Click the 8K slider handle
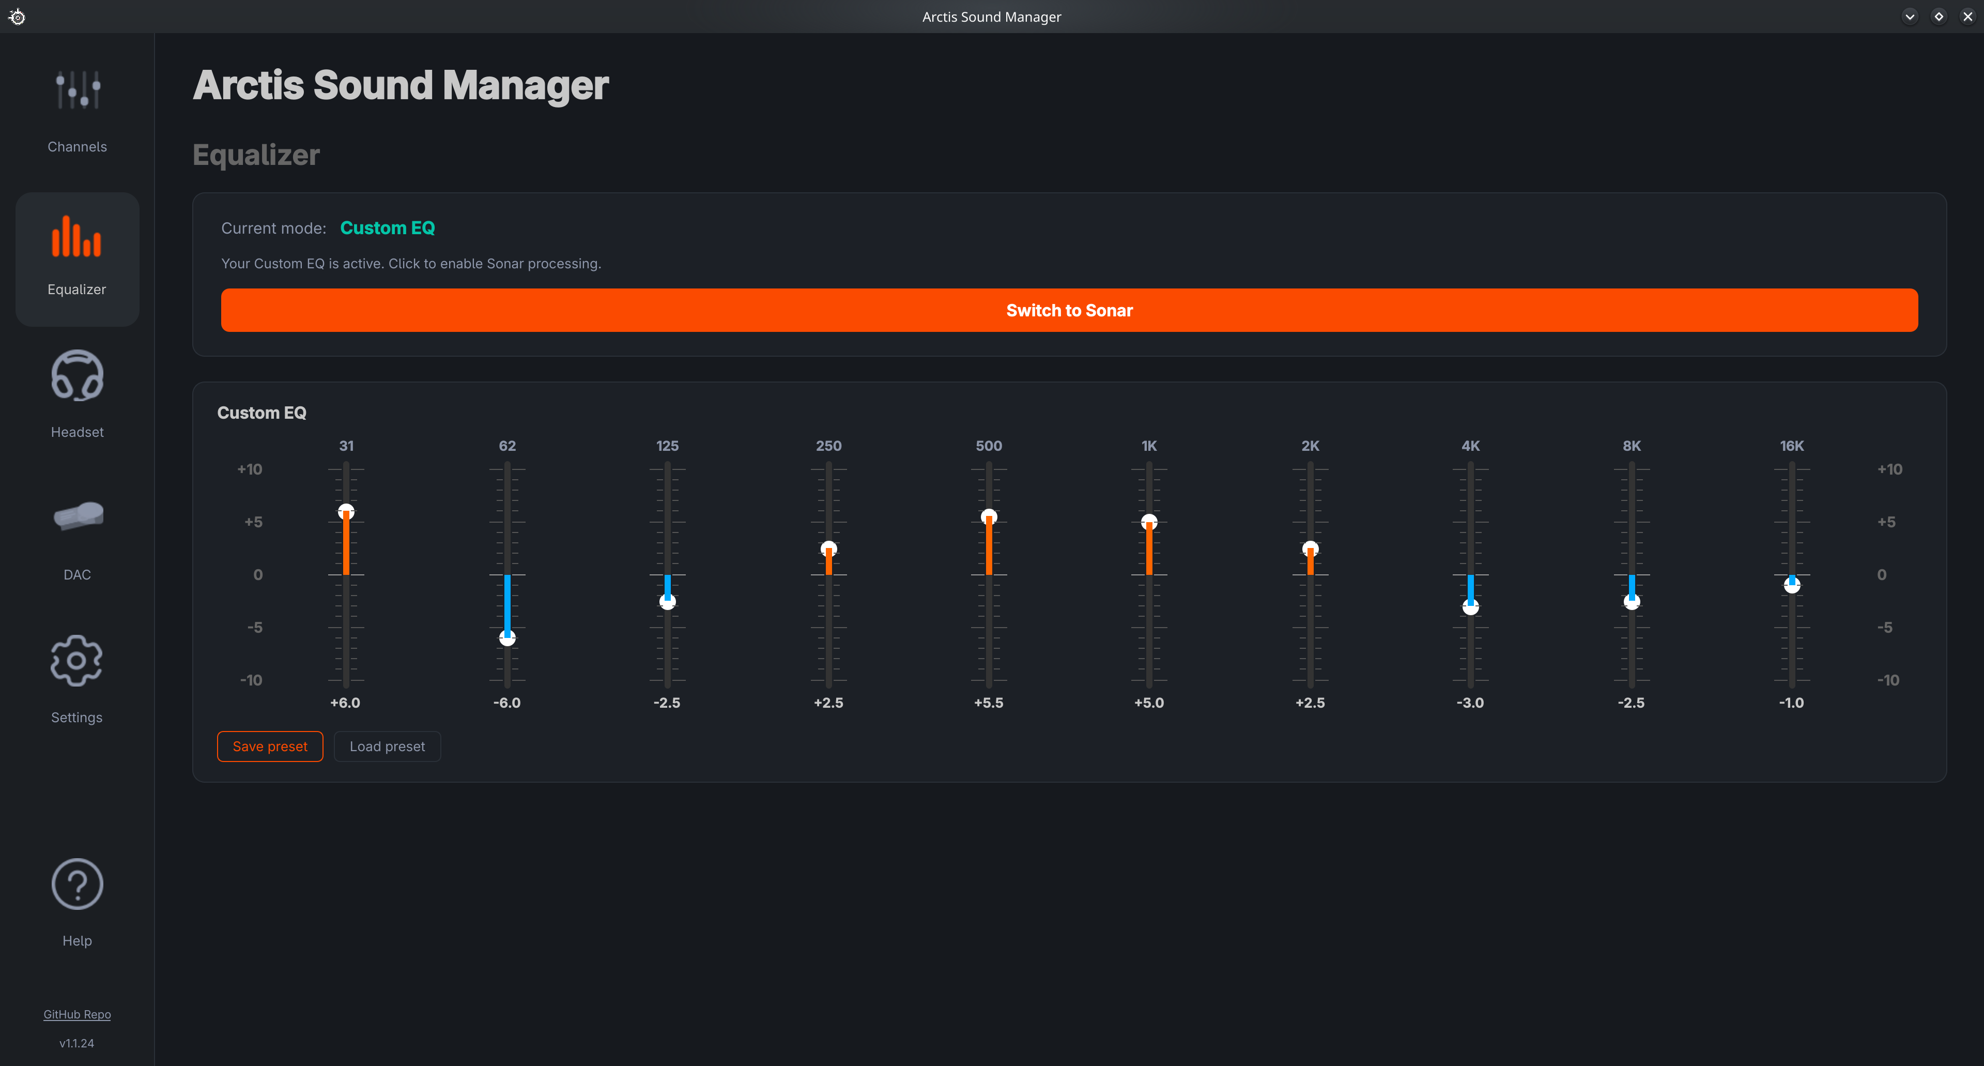 (x=1631, y=602)
